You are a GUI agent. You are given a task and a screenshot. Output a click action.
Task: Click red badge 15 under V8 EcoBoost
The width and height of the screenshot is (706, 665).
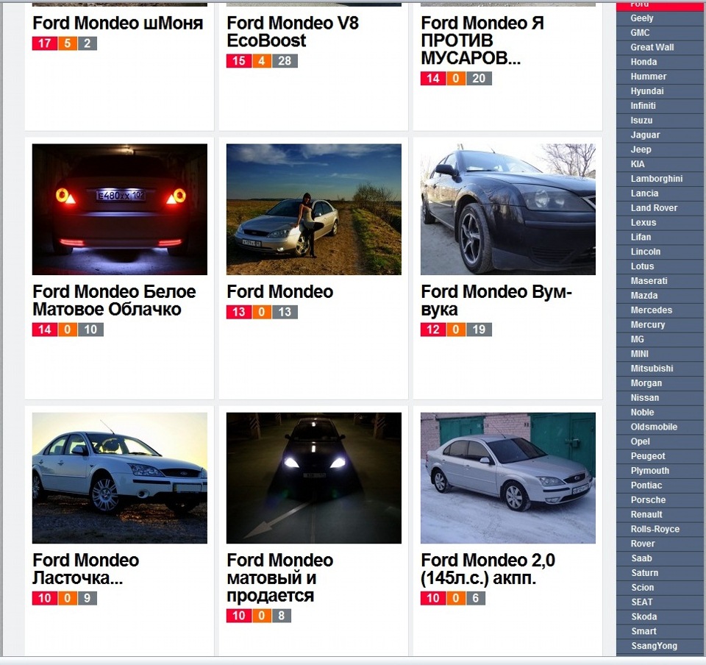pos(238,61)
